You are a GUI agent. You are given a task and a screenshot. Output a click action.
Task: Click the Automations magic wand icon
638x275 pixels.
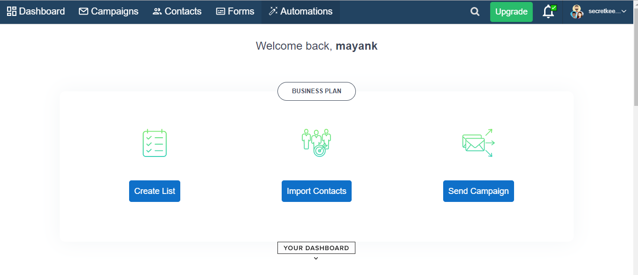point(273,11)
